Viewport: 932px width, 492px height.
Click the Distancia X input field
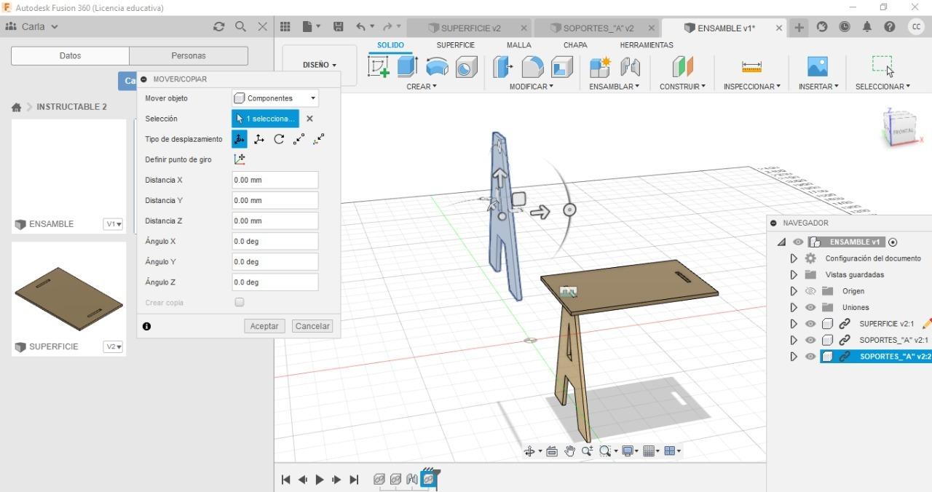click(x=275, y=180)
